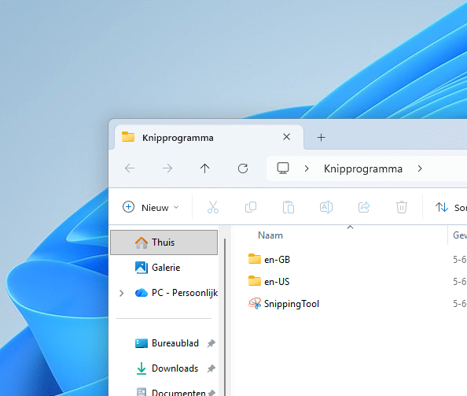
Task: Navigate up one folder level
Action: (x=205, y=168)
